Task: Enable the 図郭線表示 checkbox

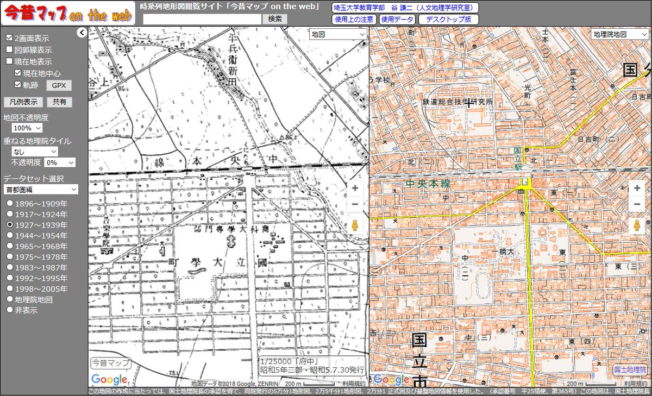Action: coord(9,50)
